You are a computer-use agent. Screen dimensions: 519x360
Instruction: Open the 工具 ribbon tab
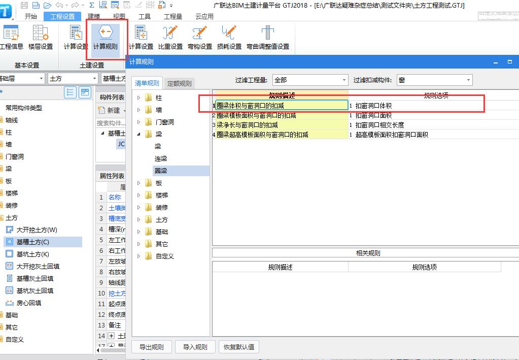(144, 16)
